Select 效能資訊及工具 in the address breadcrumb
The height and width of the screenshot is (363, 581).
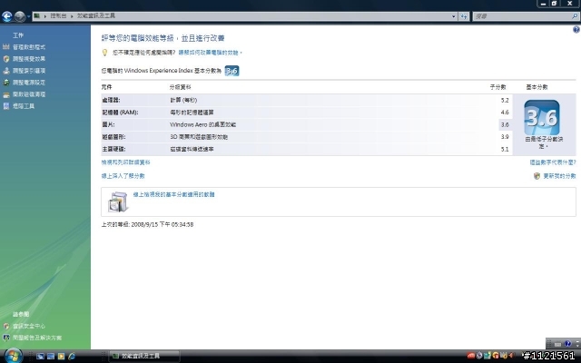pos(96,16)
